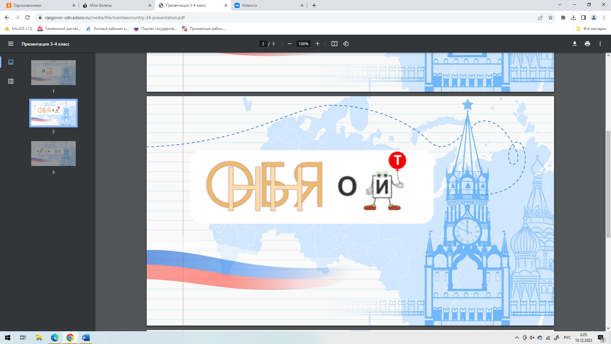Rotate the document counterclockwise
Image resolution: width=611 pixels, height=344 pixels.
pos(346,44)
